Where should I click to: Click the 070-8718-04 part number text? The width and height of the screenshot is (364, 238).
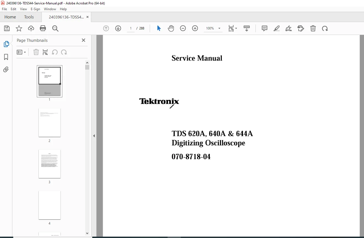tap(191, 157)
